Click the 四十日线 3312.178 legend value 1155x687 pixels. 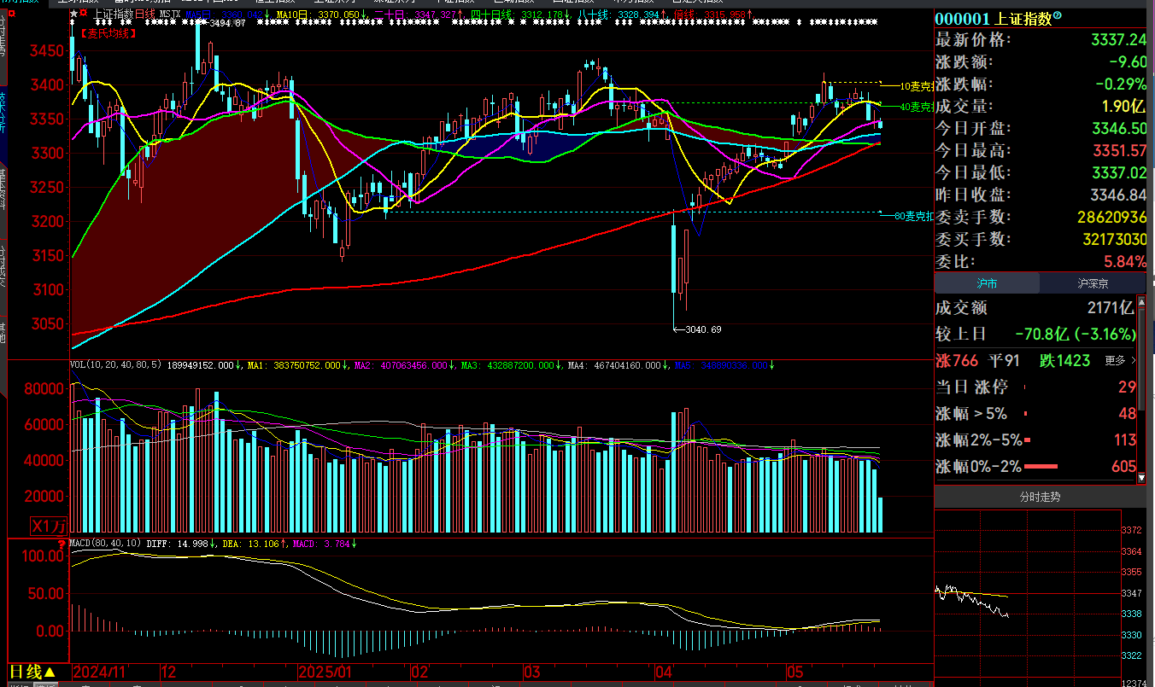517,15
